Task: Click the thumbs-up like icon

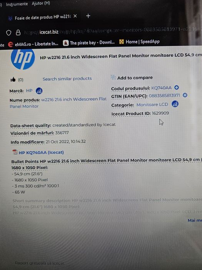Action: [13, 79]
